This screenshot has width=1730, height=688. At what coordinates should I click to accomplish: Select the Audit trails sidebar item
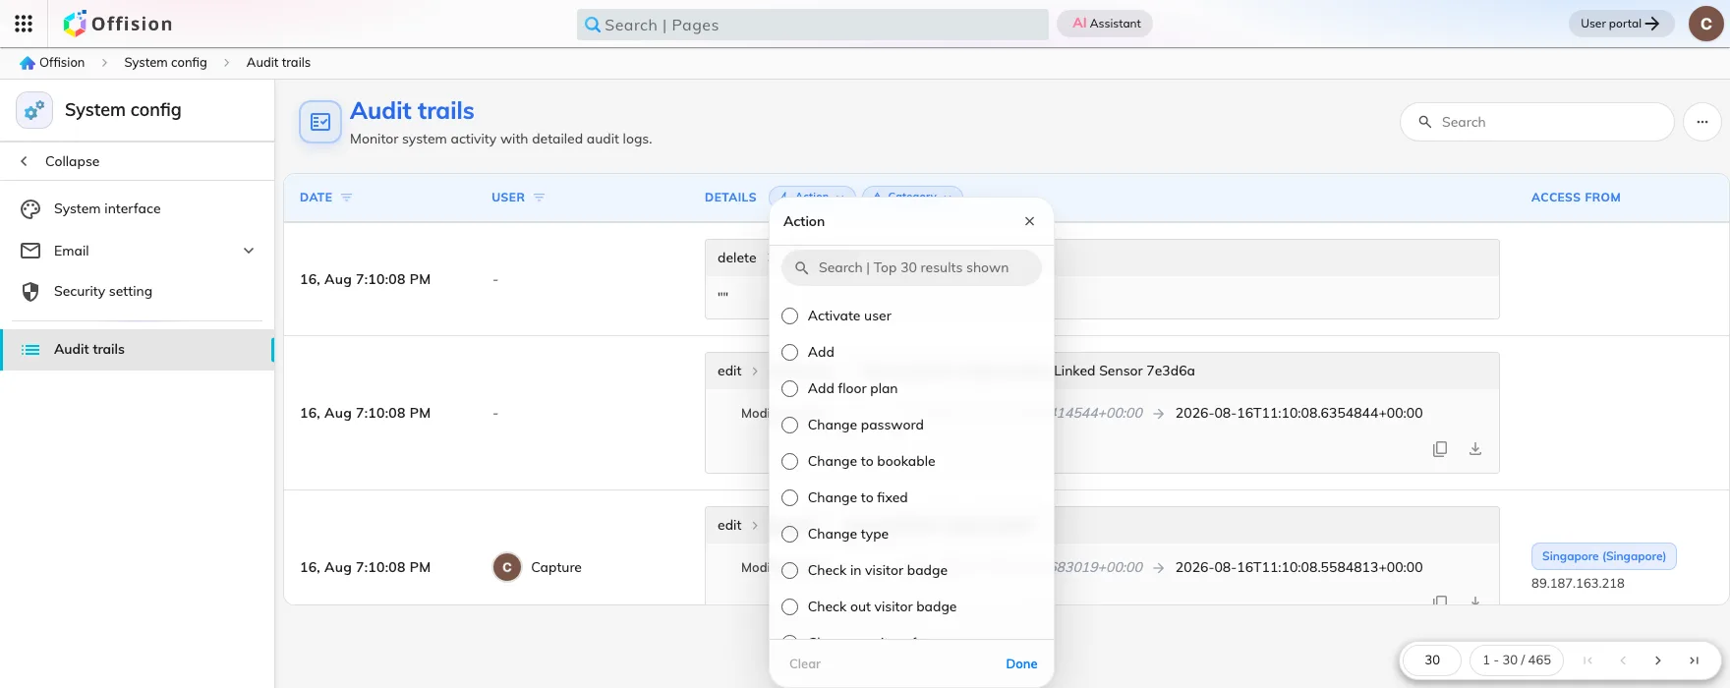[x=138, y=349]
